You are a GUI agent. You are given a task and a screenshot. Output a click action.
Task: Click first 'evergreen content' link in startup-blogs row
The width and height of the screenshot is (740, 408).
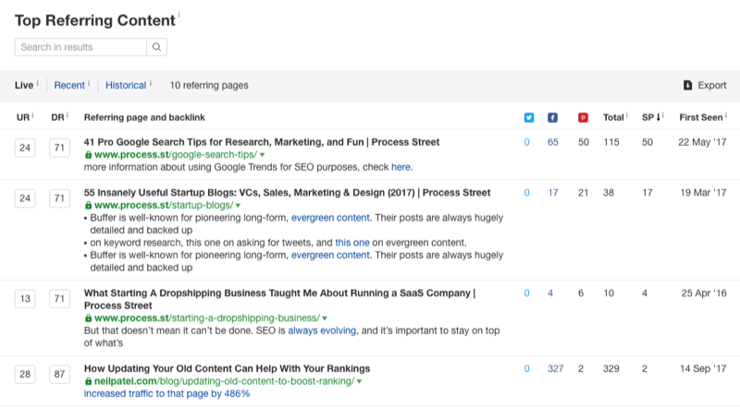coord(330,218)
